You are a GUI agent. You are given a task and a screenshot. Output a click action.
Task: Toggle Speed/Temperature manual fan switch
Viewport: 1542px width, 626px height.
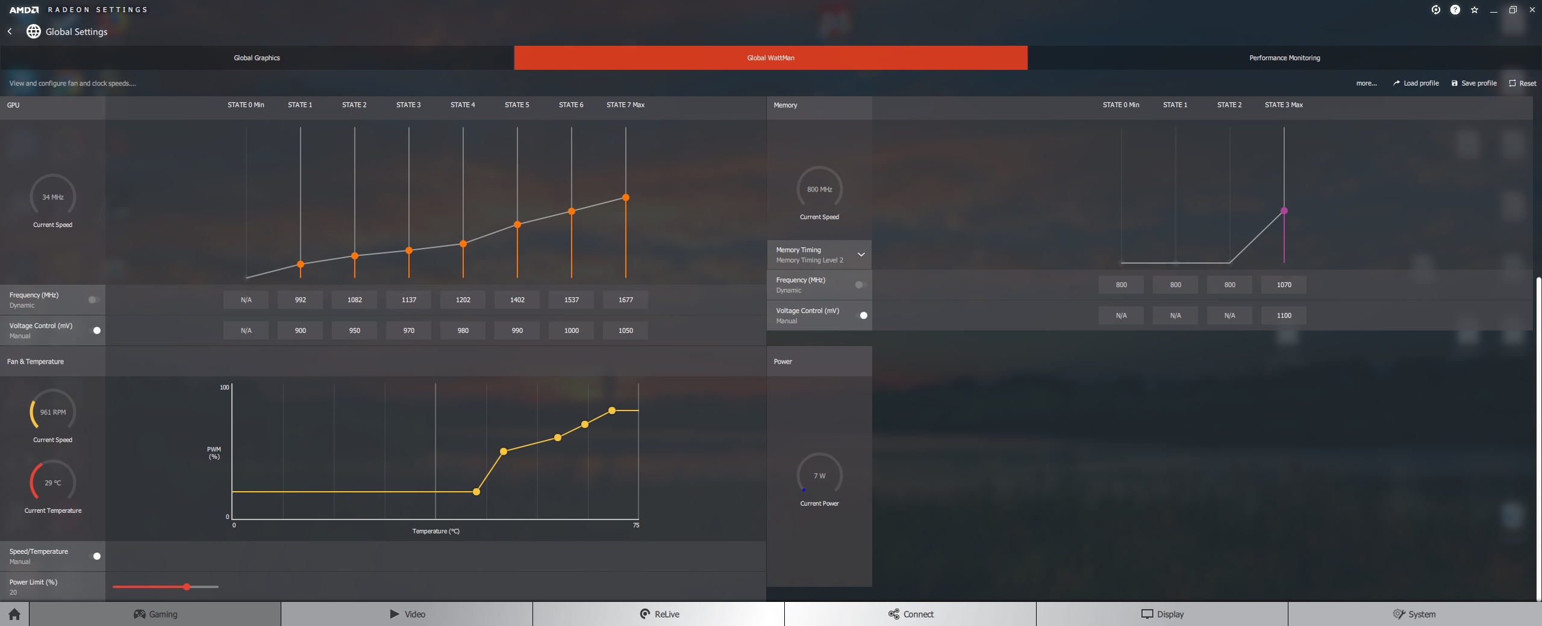click(95, 556)
